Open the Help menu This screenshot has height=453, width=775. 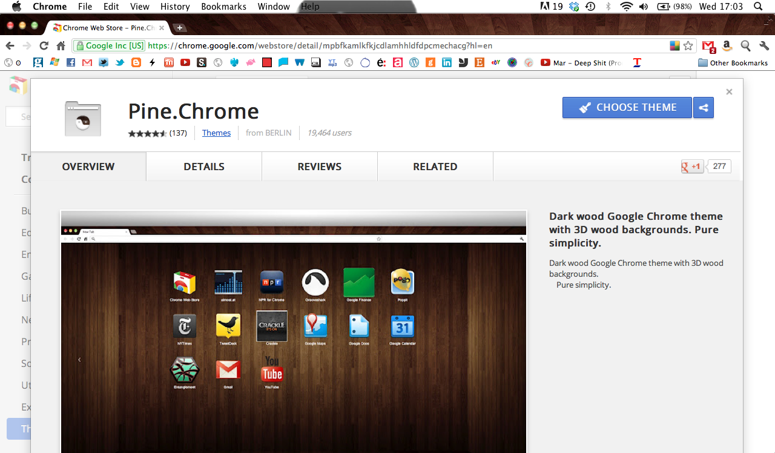[310, 7]
